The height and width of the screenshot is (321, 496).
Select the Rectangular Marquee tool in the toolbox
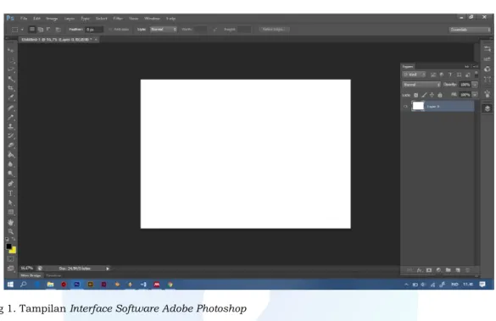pyautogui.click(x=11, y=60)
